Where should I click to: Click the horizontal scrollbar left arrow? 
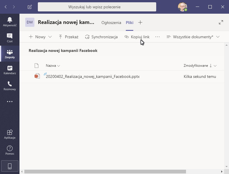pyautogui.click(x=22, y=171)
